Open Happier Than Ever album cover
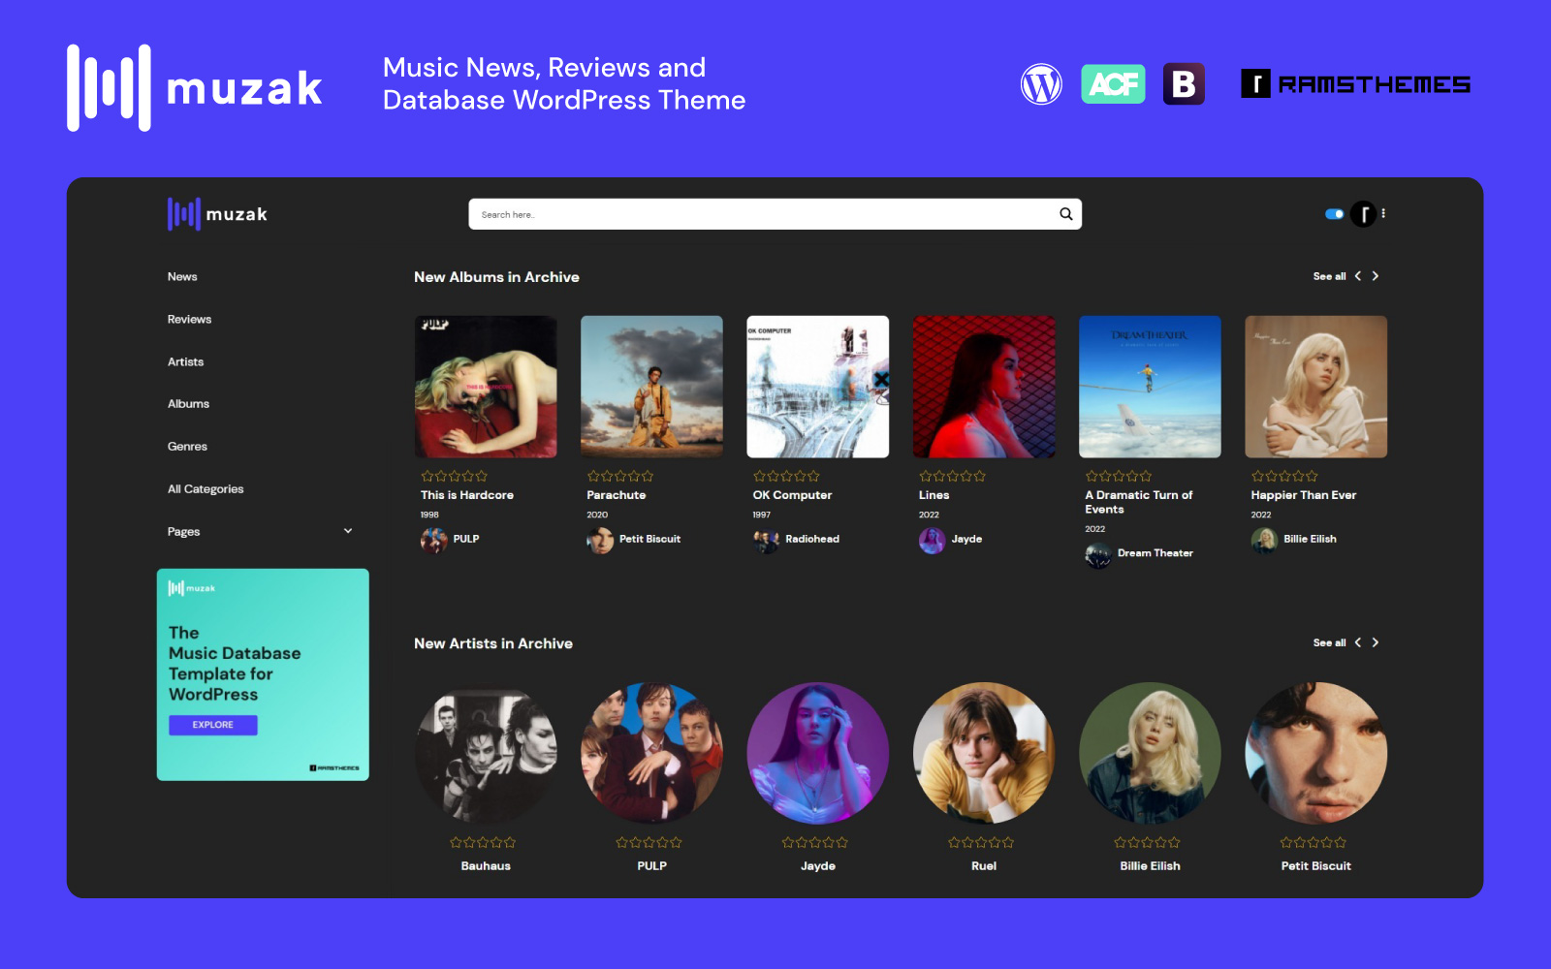 (x=1316, y=387)
